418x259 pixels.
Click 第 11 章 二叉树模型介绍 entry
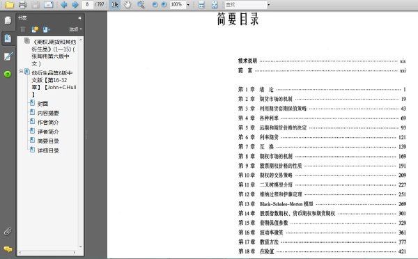[322, 185]
